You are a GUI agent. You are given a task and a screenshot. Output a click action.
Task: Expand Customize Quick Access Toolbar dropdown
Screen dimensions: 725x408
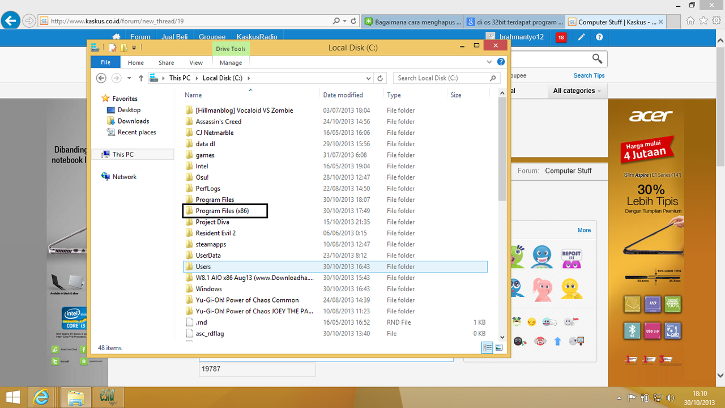134,48
